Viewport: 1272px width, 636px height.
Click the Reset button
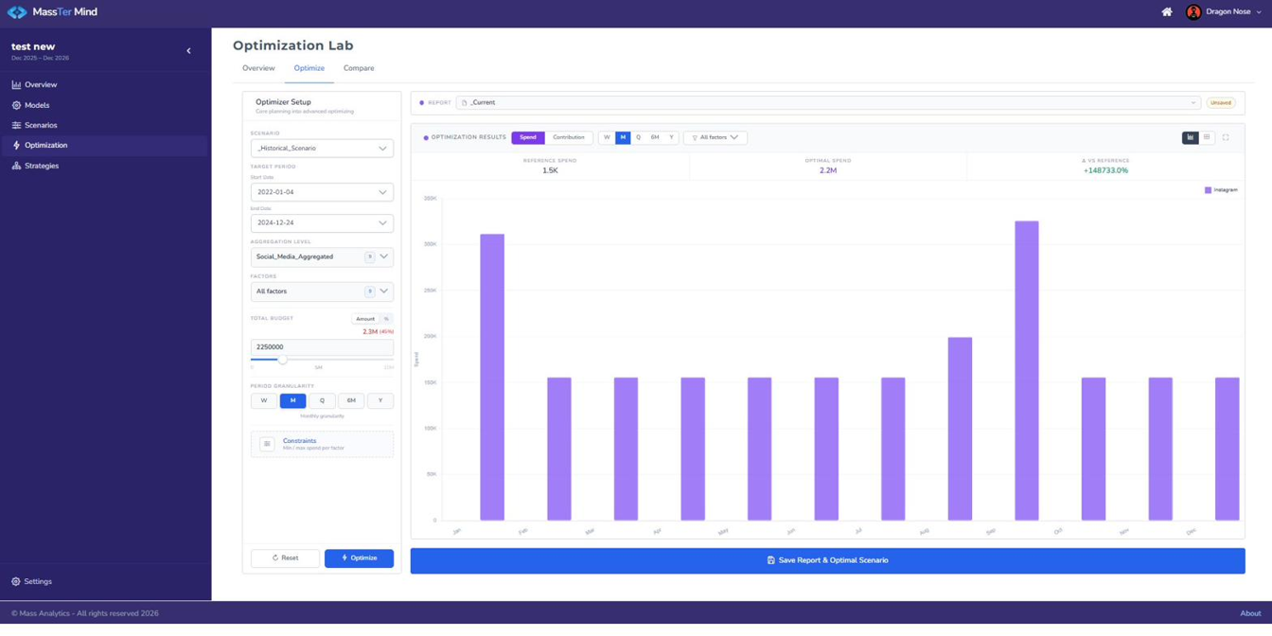pyautogui.click(x=285, y=558)
